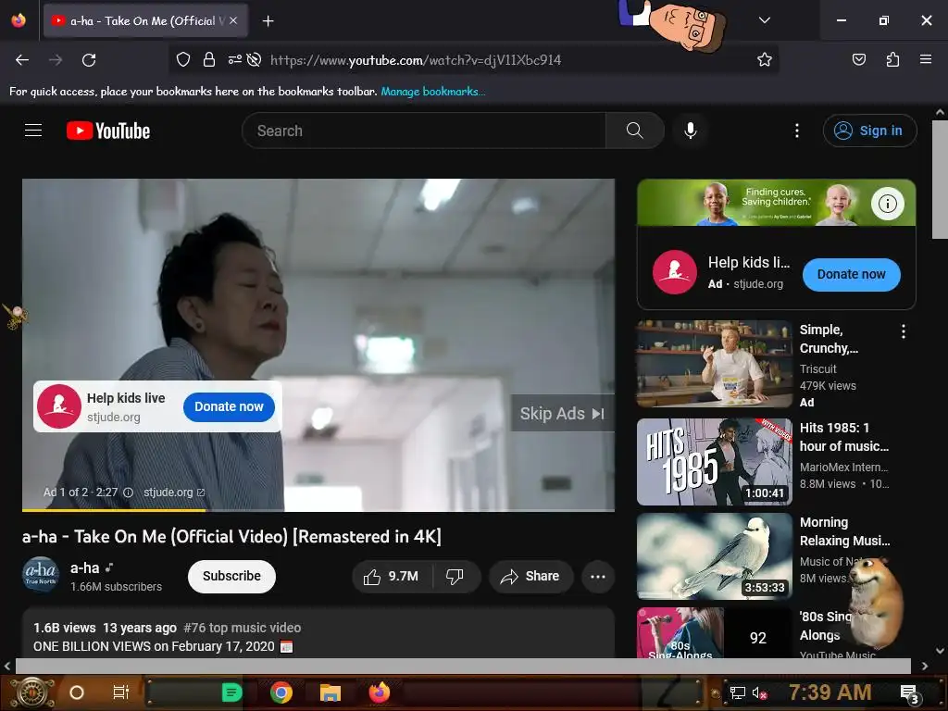Expand the list all tabs chevron
The image size is (948, 711).
[764, 20]
